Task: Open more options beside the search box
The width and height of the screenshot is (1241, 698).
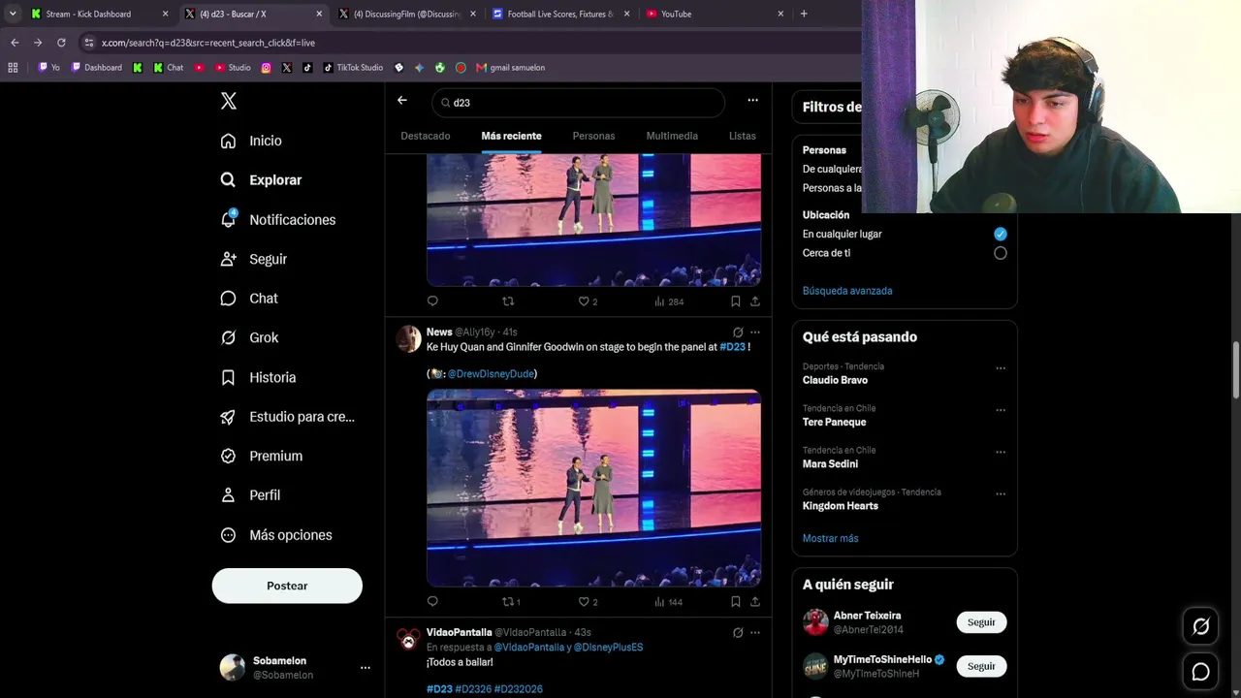Action: point(752,101)
